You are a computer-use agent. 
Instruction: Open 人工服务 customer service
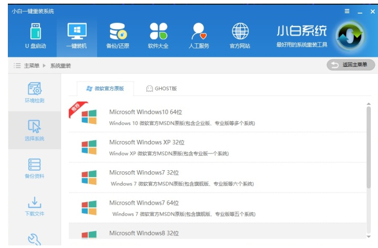(x=199, y=36)
